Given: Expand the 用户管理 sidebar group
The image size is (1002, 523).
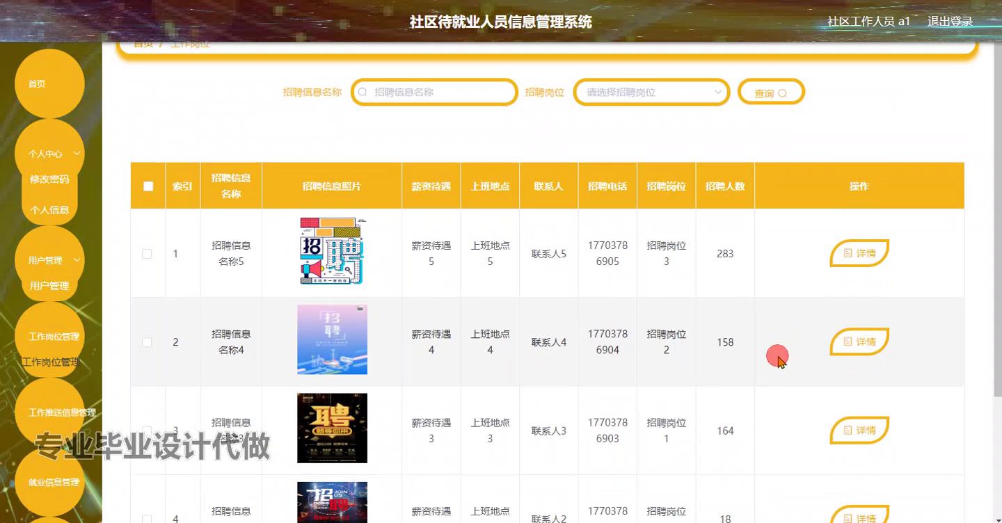Looking at the screenshot, I should [49, 260].
